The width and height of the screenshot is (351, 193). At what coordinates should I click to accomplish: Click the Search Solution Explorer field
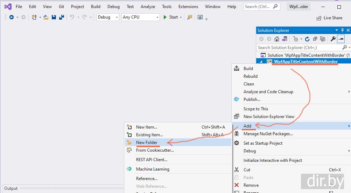[299, 48]
